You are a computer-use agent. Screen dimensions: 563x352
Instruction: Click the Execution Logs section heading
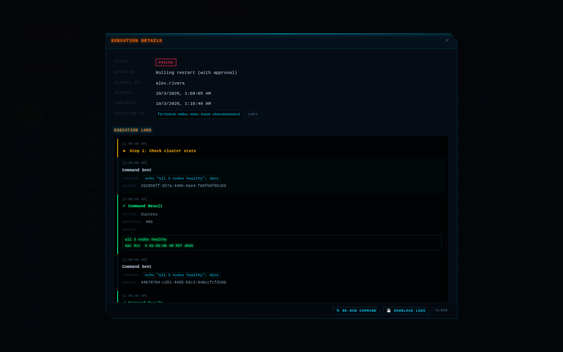[x=133, y=130]
